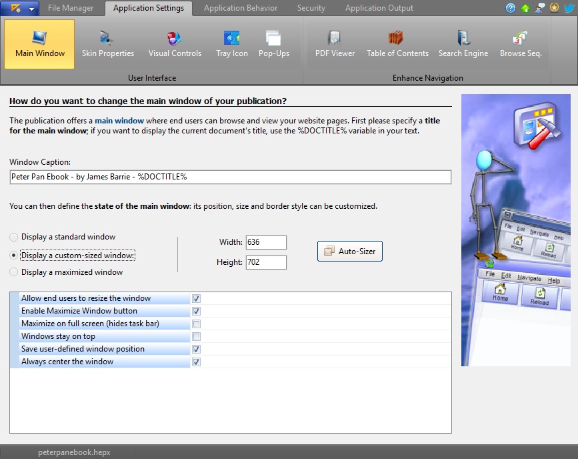Click the blue help question mark icon
The width and height of the screenshot is (578, 459).
click(511, 8)
